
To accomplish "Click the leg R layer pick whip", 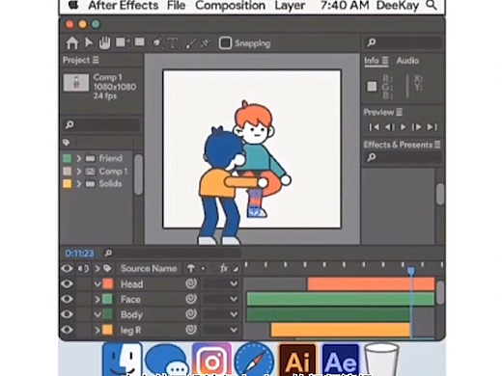I will (191, 330).
